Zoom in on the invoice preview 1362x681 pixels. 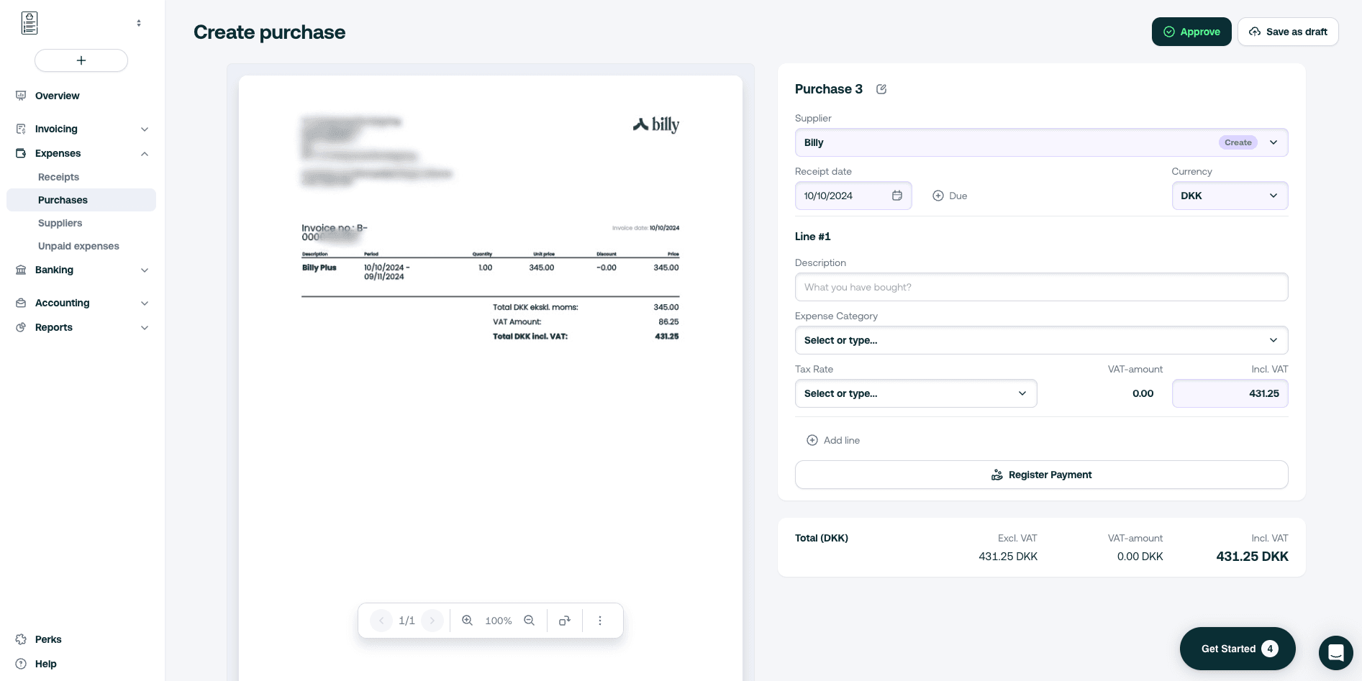[468, 620]
